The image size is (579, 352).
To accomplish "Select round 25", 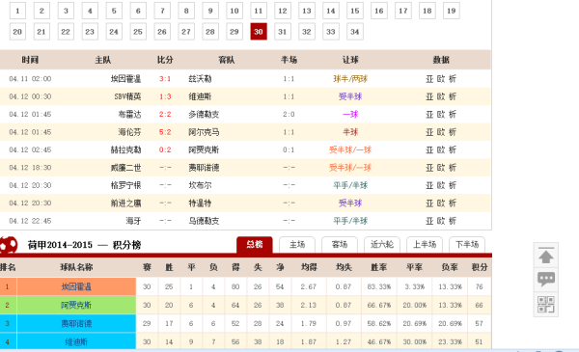I will 138,32.
